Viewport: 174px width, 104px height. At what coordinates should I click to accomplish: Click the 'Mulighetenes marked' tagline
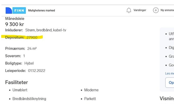click(41, 11)
